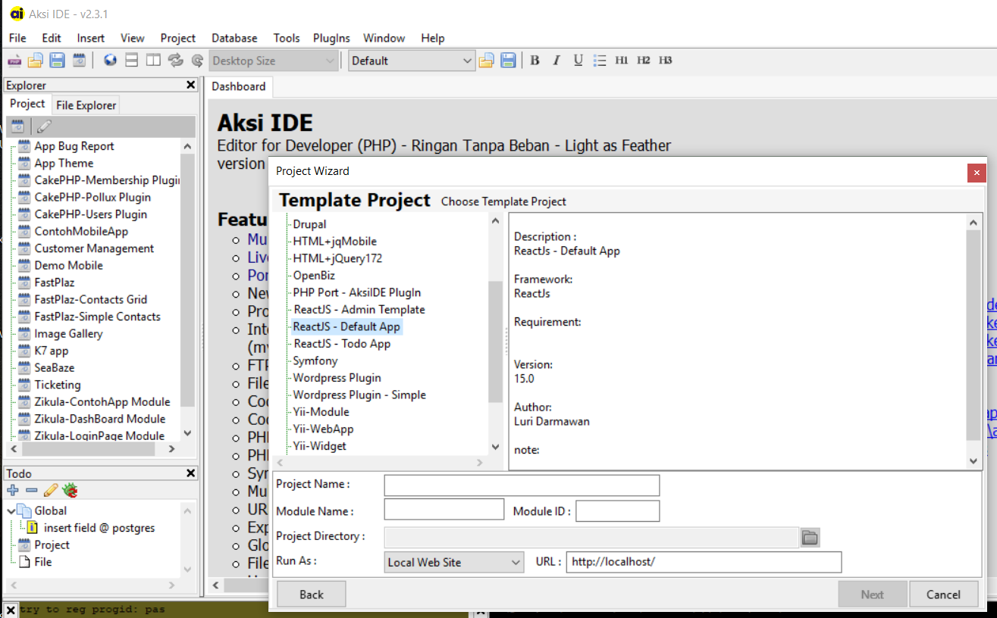
Task: Apply H2 heading format
Action: coord(644,61)
